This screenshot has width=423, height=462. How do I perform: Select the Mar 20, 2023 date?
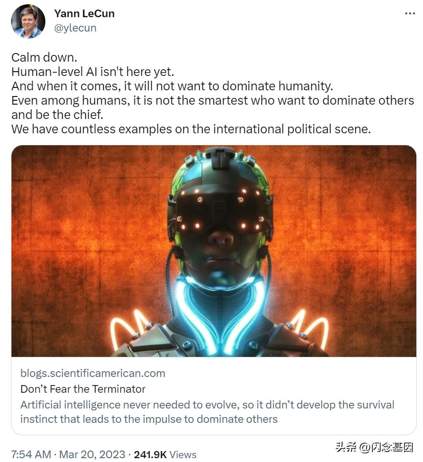point(93,454)
